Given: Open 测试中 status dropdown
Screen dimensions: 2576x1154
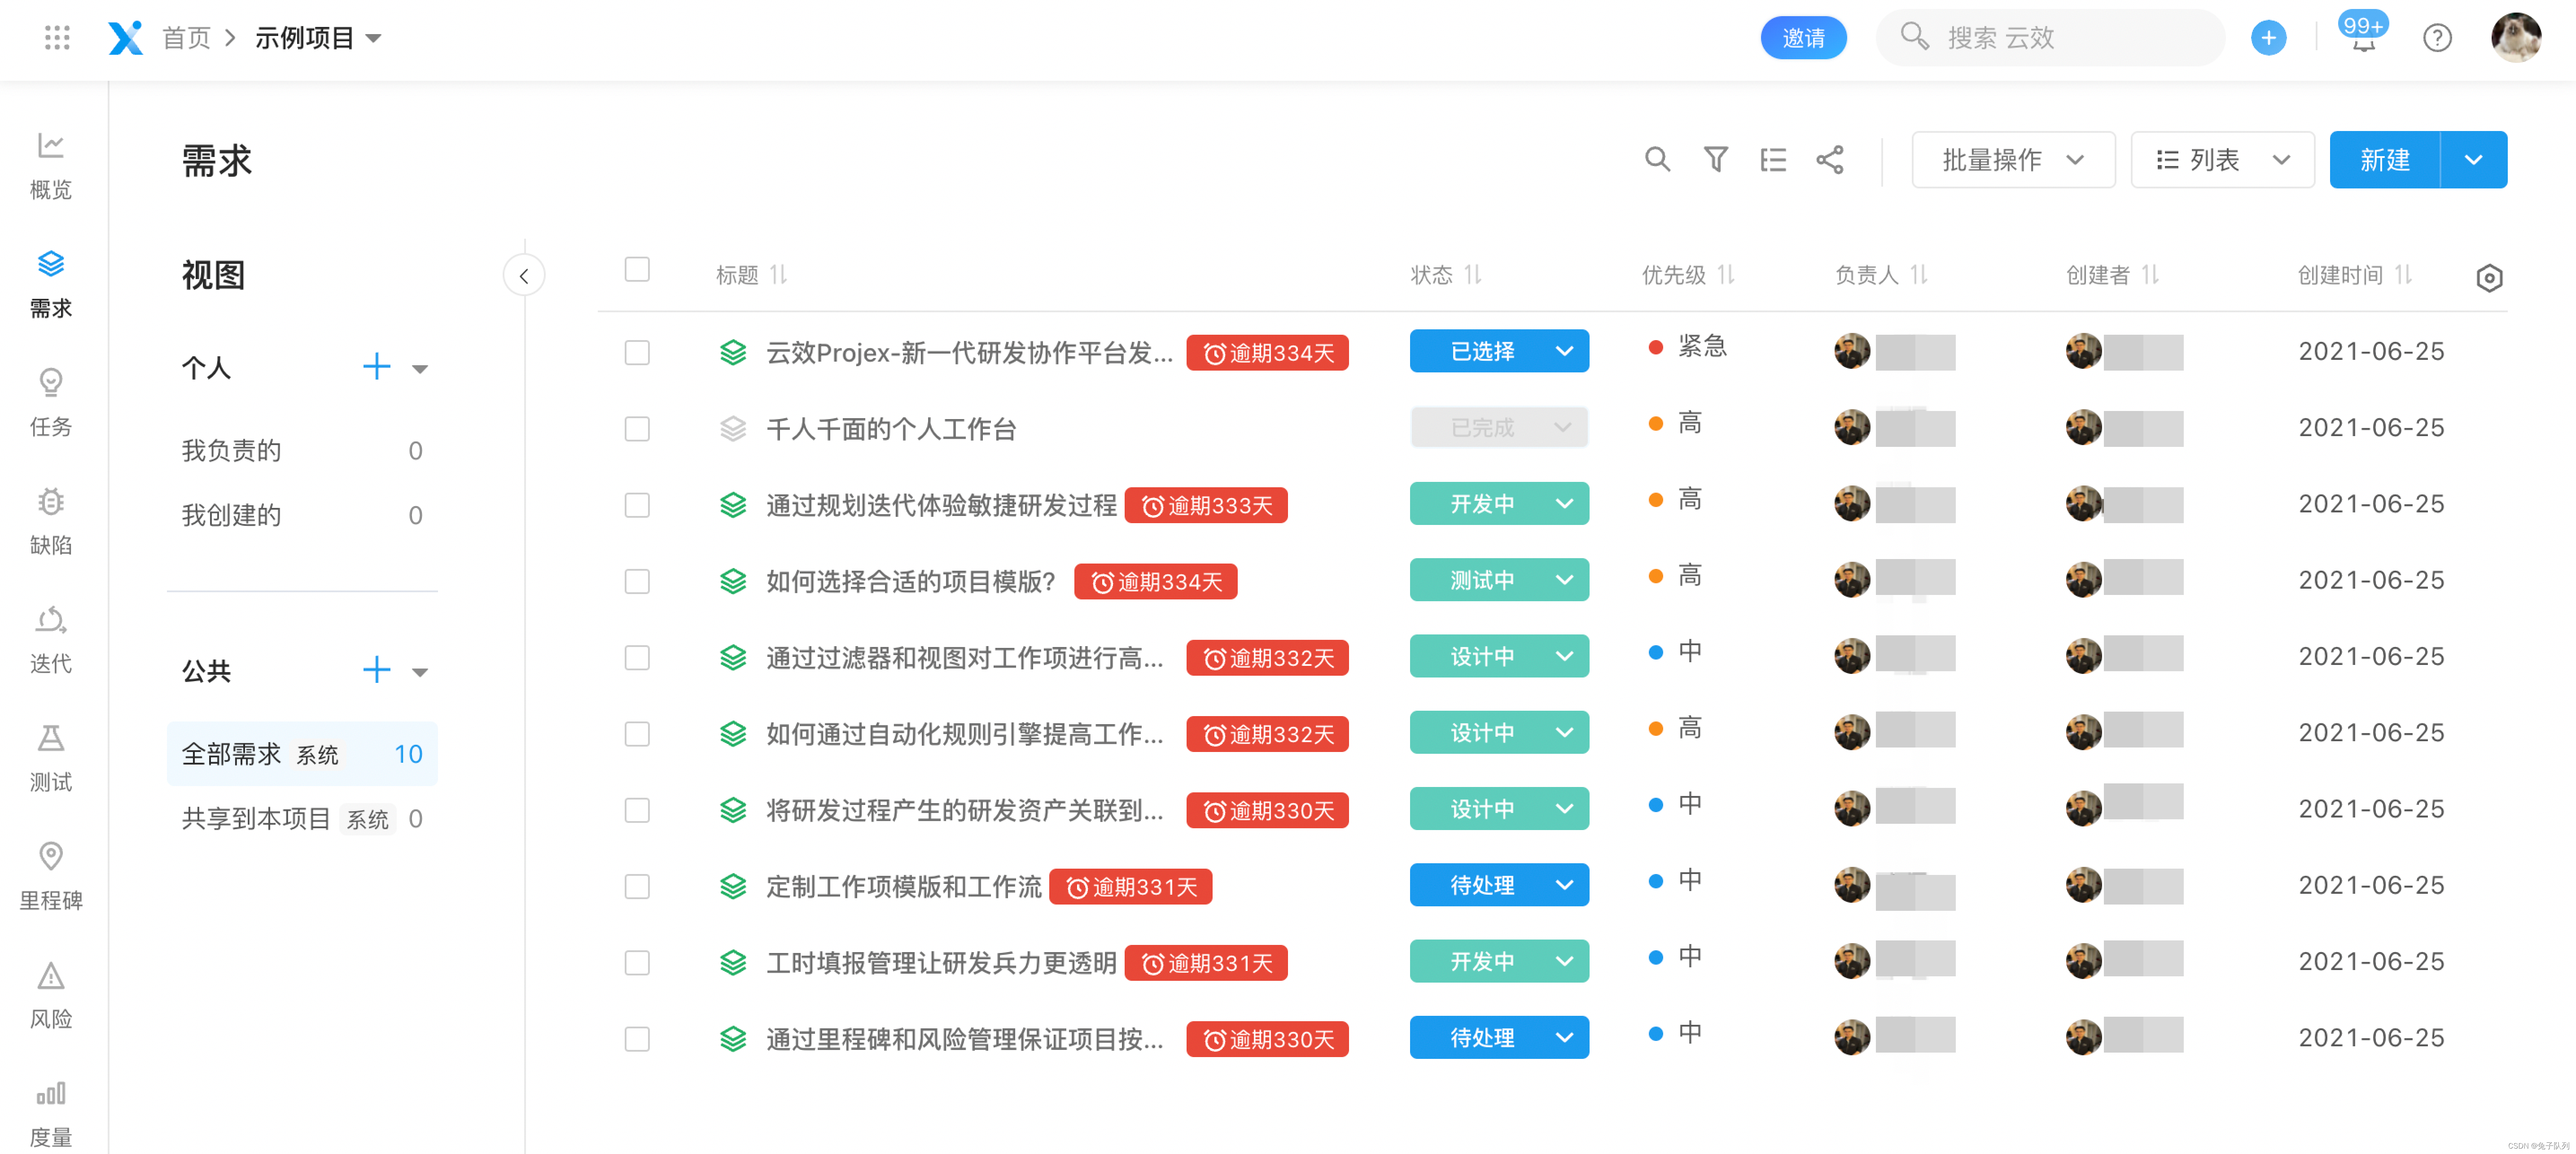Looking at the screenshot, I should coord(1498,580).
